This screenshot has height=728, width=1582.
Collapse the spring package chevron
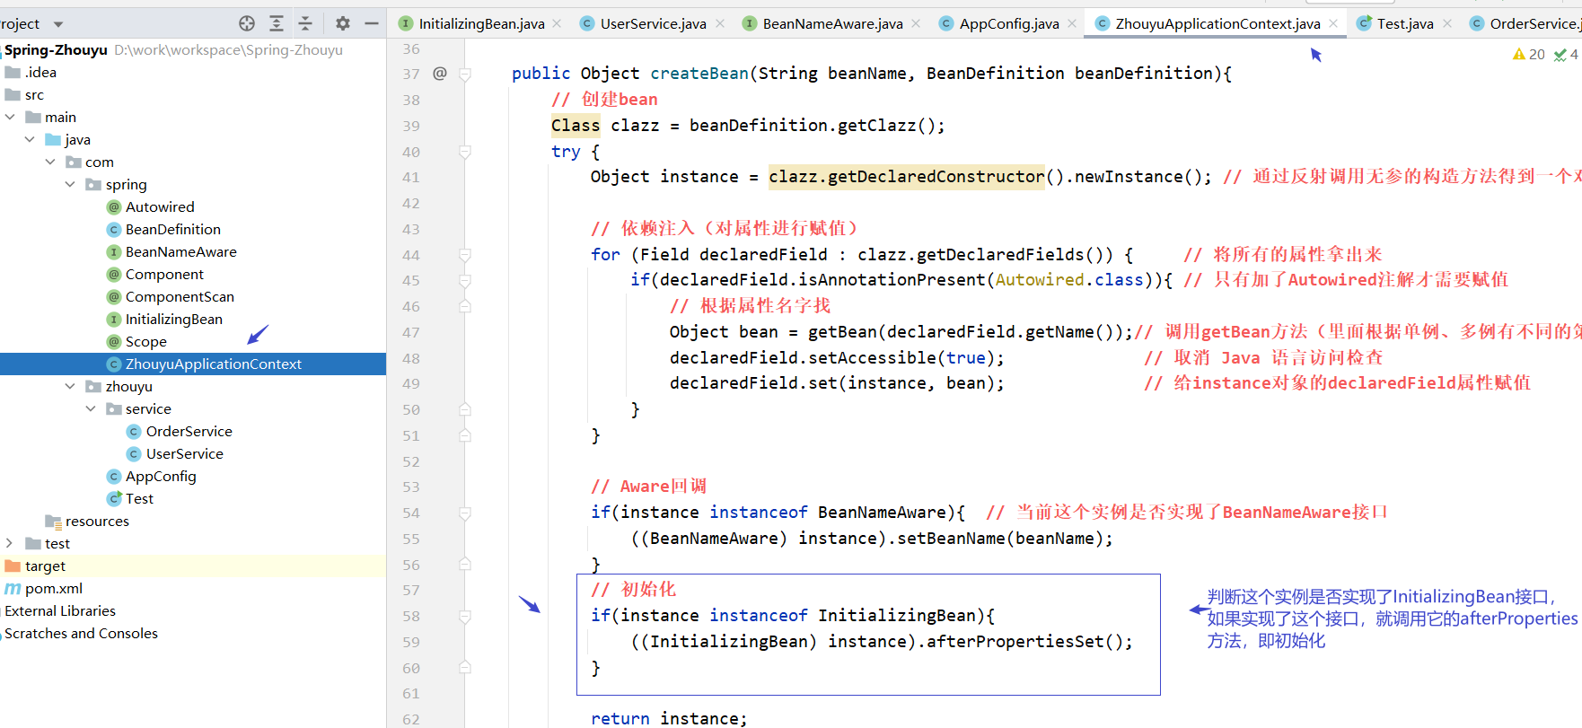pos(70,184)
